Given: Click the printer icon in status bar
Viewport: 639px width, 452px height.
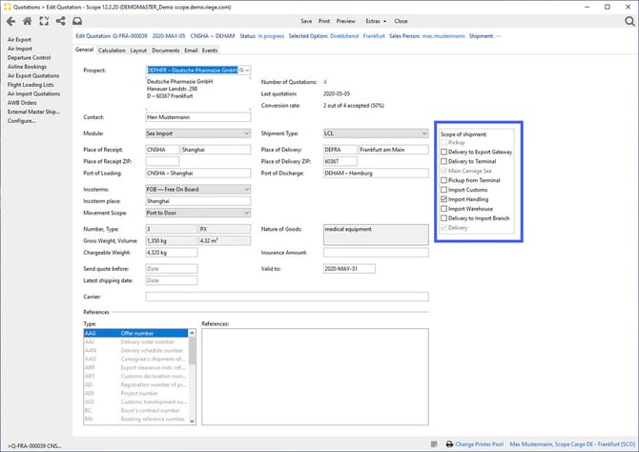Looking at the screenshot, I should coord(450,444).
